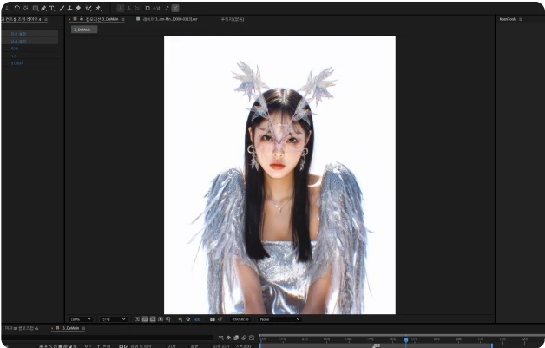
Task: Toggle frame blending for the timeline
Action: 236,338
